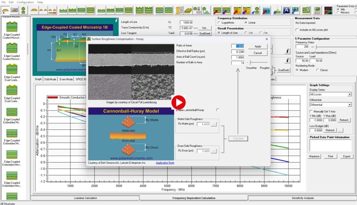357x205 pixels.
Task: Close the Surface Roughness Compensation dialog
Action: [x=267, y=39]
